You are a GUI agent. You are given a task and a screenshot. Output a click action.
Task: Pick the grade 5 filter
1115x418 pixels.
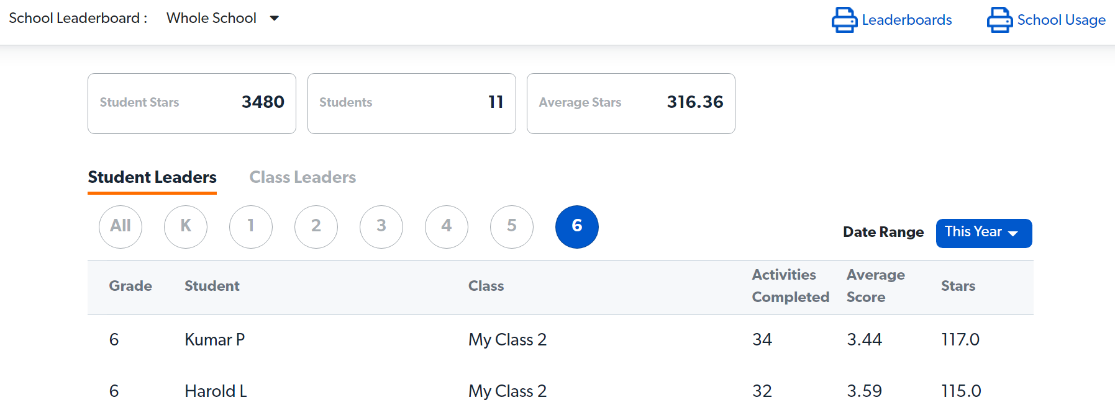click(x=512, y=226)
